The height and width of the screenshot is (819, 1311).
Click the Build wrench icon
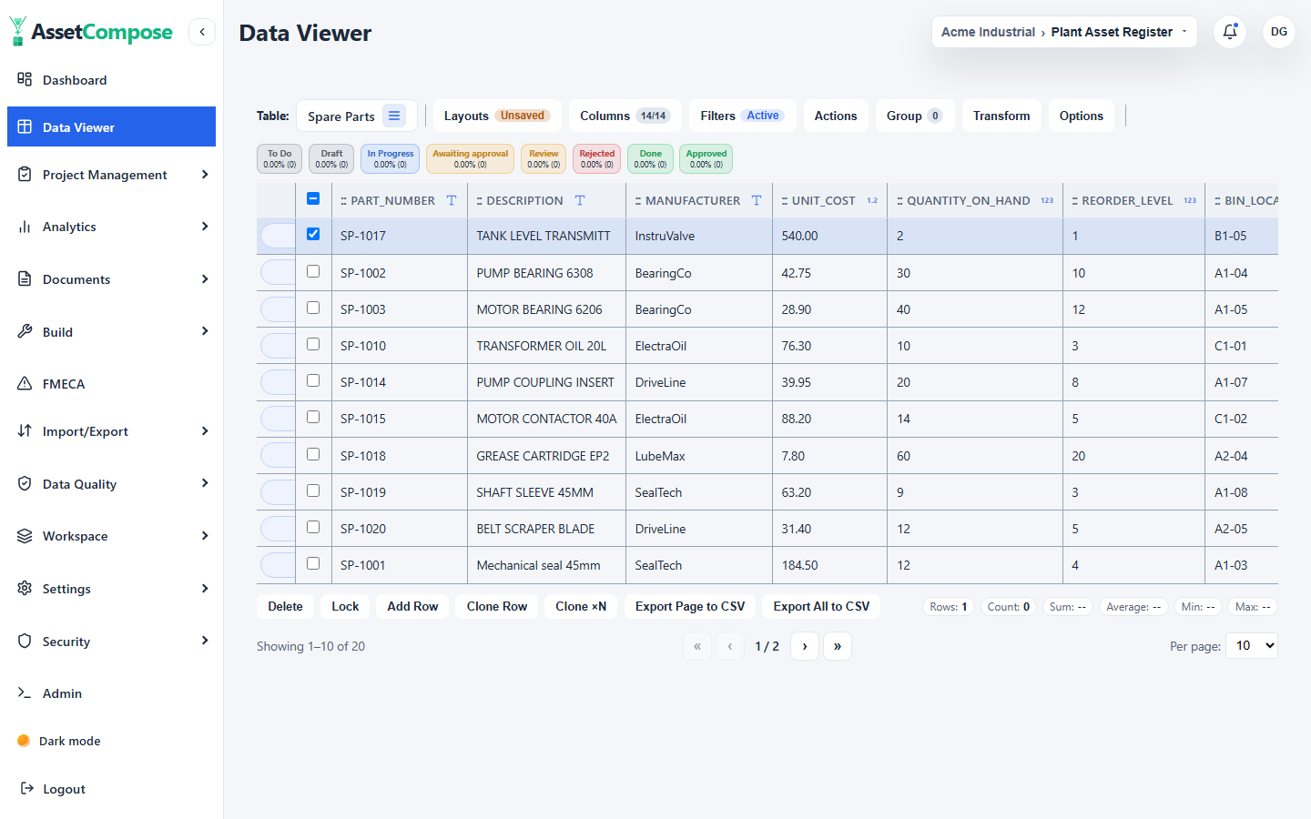(25, 331)
